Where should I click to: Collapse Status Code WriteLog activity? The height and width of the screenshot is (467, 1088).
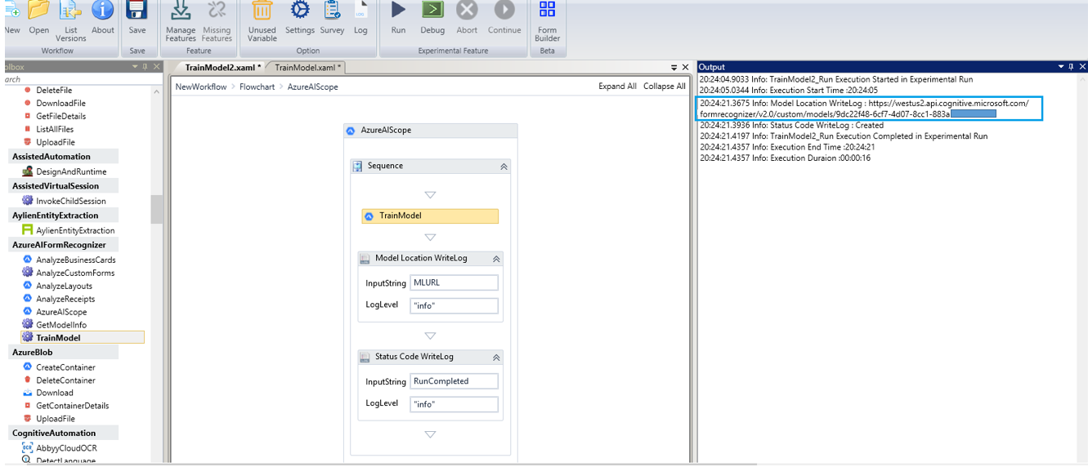tap(496, 358)
